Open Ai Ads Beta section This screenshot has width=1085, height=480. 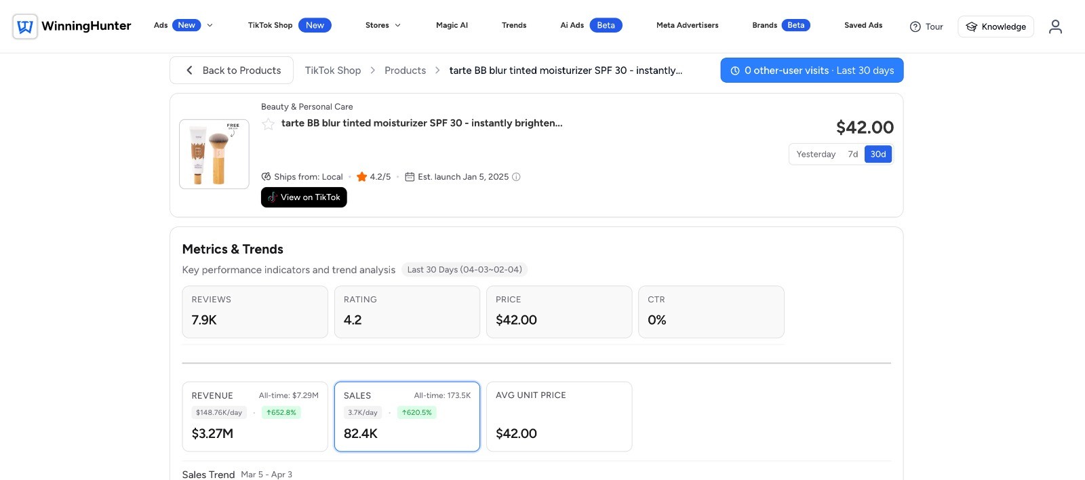[x=591, y=25]
